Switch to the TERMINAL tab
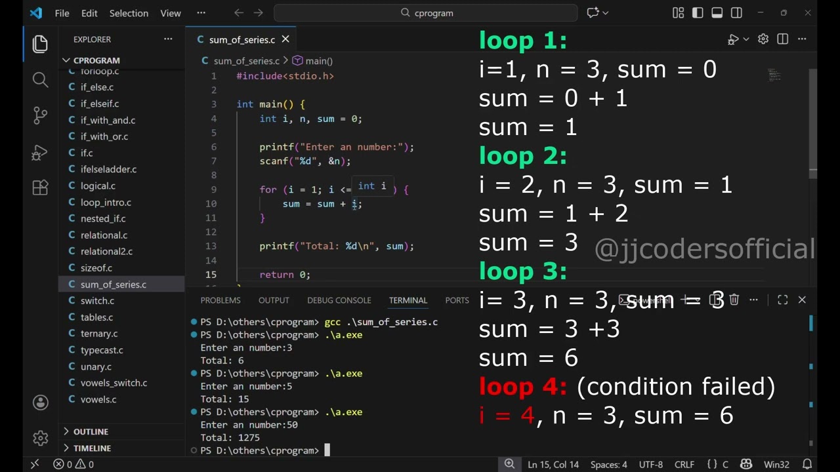The image size is (840, 472). click(408, 300)
